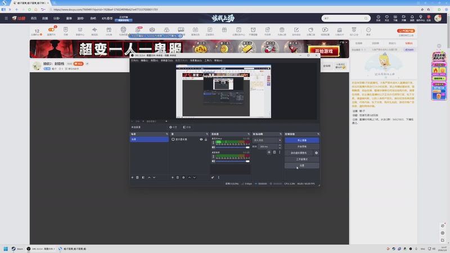450x253 pixels.
Task: Move source down with the down arrow in Sources panel
Action: [194, 178]
